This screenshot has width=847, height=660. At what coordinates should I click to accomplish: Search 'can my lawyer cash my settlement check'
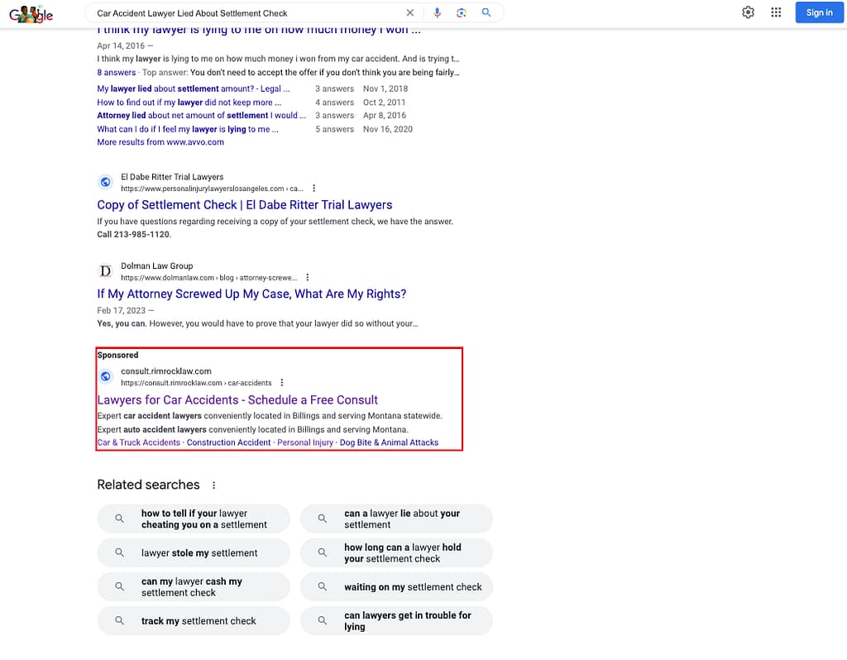pyautogui.click(x=194, y=586)
